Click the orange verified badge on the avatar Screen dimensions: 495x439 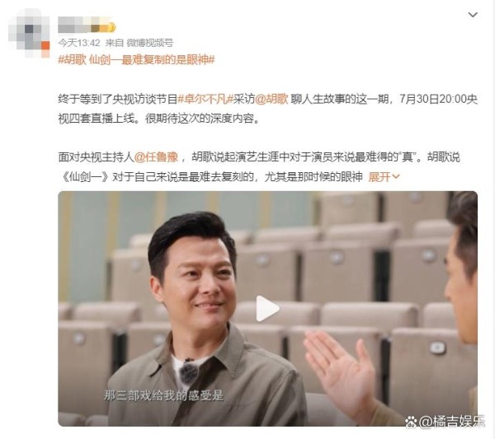click(x=45, y=45)
